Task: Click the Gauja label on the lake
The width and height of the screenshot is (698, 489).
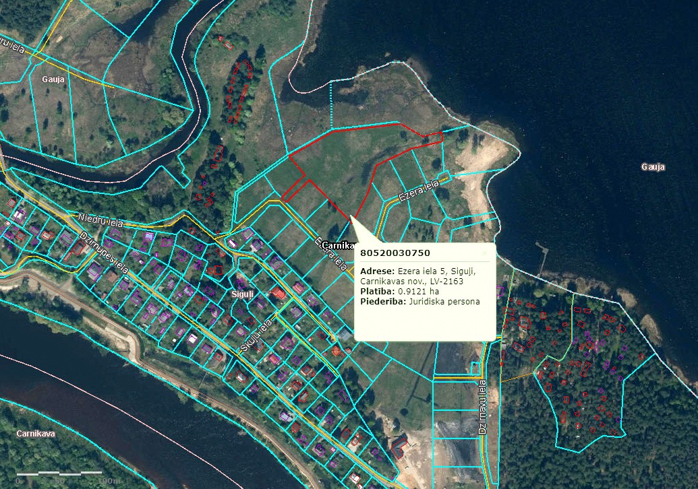Action: tap(653, 166)
